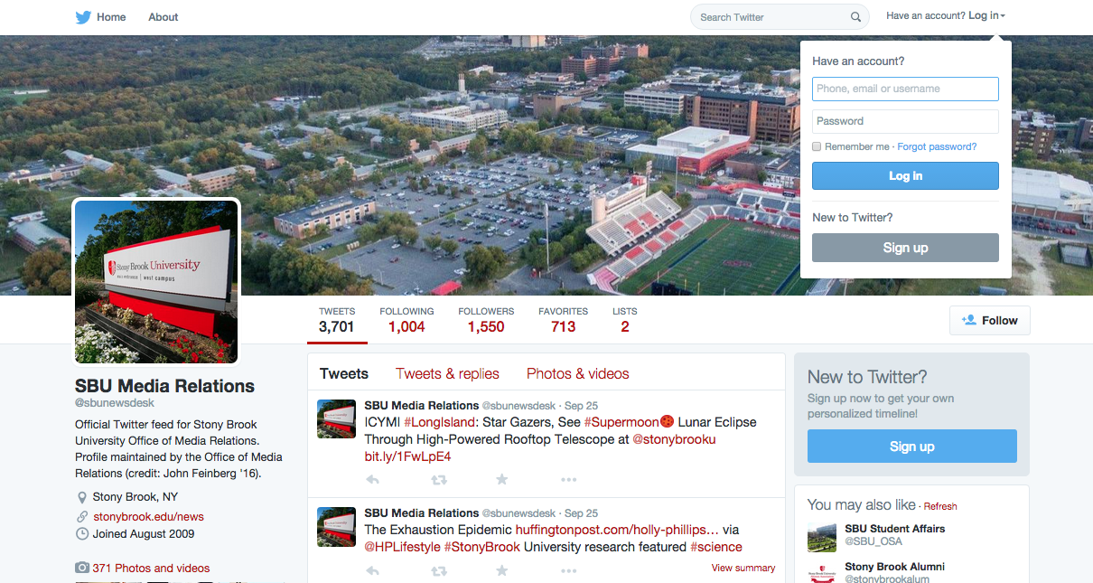Favorite the Exhaustion Epidemic tweet
This screenshot has height=583, width=1093.
click(502, 571)
